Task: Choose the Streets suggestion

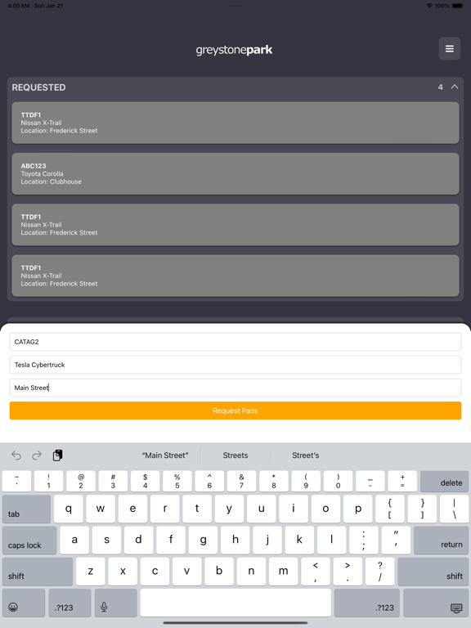Action: point(235,455)
